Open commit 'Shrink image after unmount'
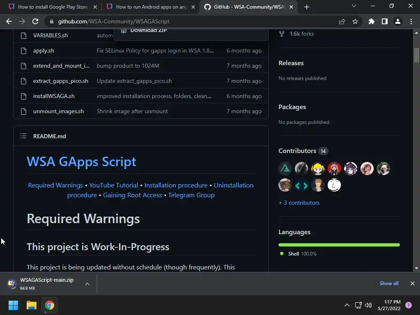420x315 pixels. (x=132, y=112)
